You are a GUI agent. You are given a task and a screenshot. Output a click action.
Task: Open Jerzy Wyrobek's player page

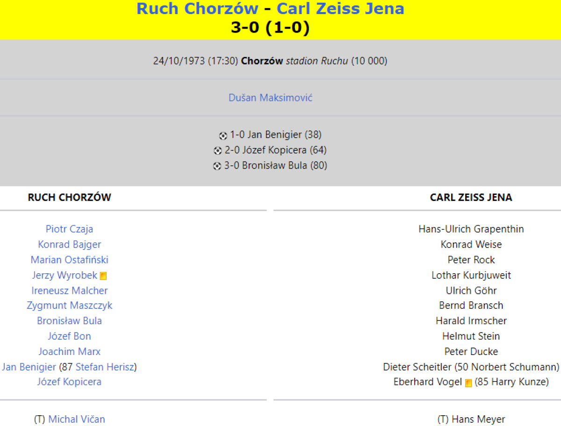(65, 275)
